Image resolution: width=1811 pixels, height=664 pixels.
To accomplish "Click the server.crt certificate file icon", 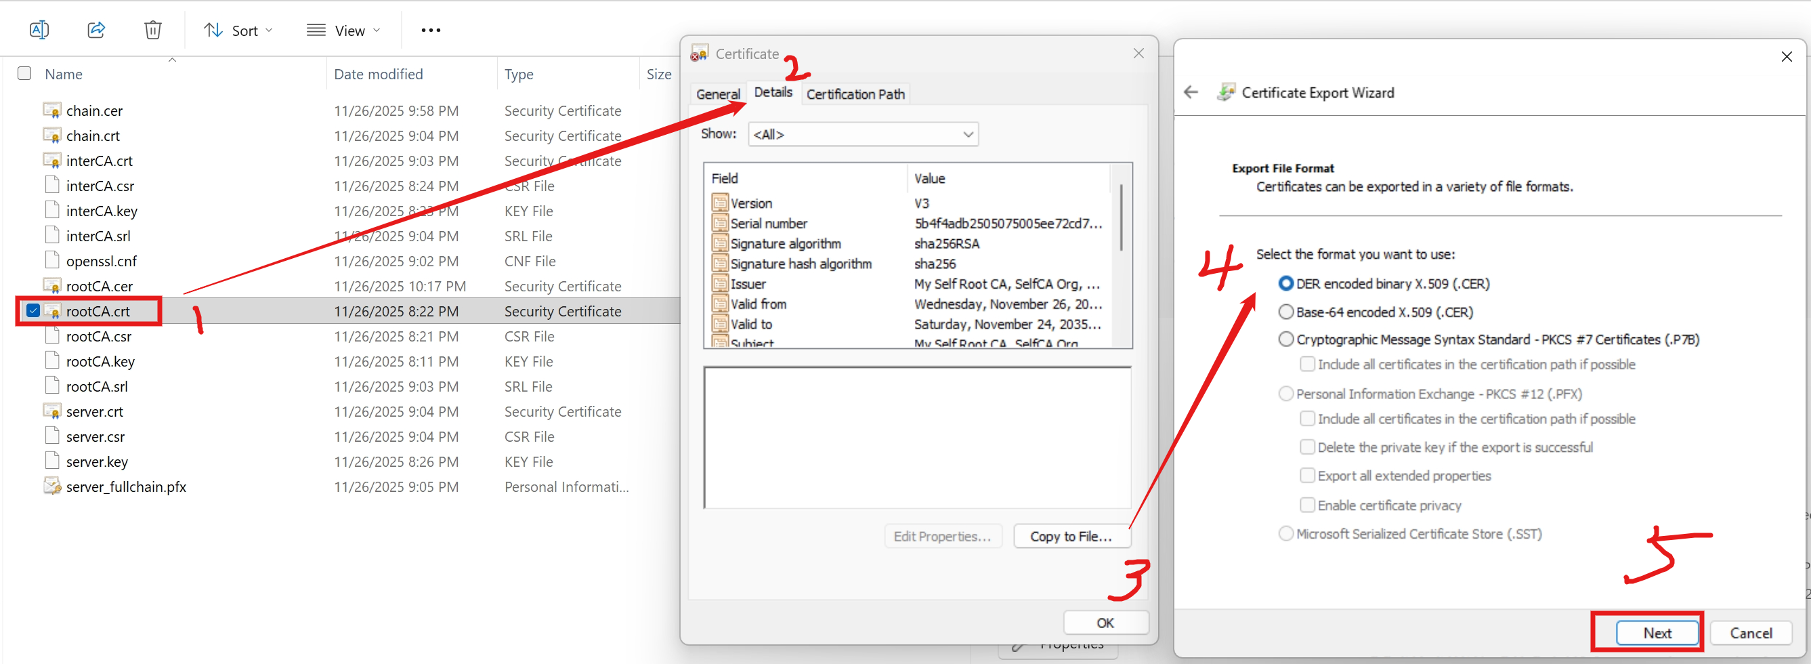I will (x=52, y=411).
